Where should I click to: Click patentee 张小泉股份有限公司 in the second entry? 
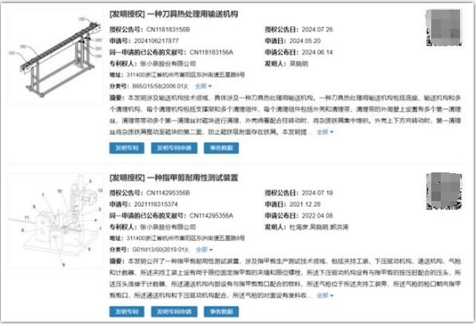[168, 227]
